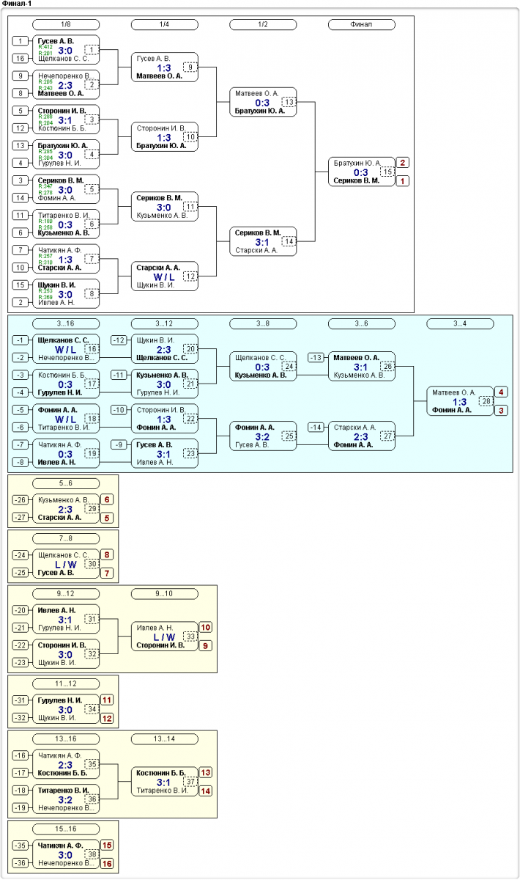
Task: Select the "3...4" round header
Action: (x=459, y=323)
